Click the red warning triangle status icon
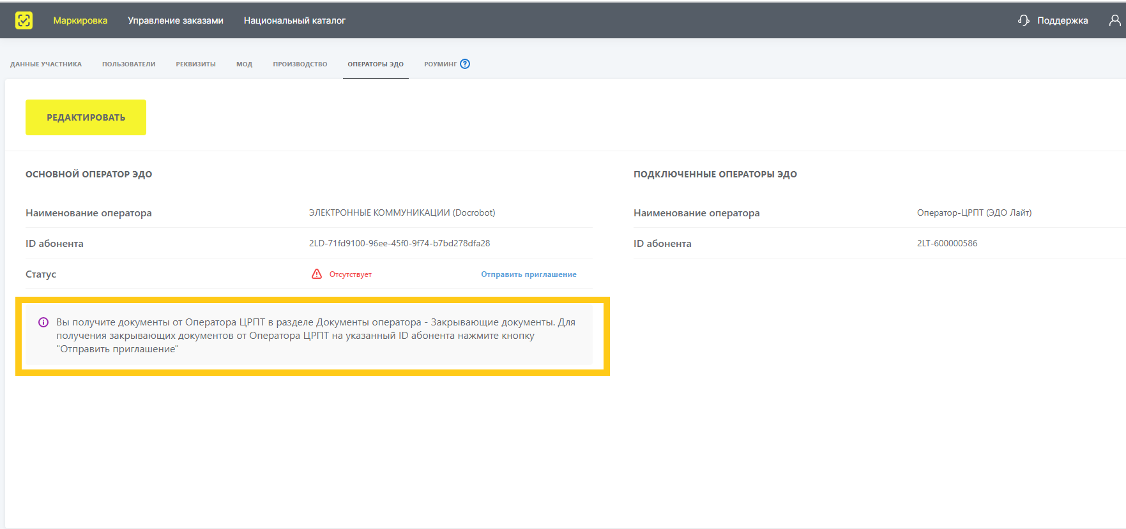 pyautogui.click(x=317, y=274)
